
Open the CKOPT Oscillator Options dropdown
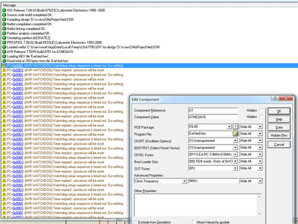pyautogui.click(x=235, y=140)
